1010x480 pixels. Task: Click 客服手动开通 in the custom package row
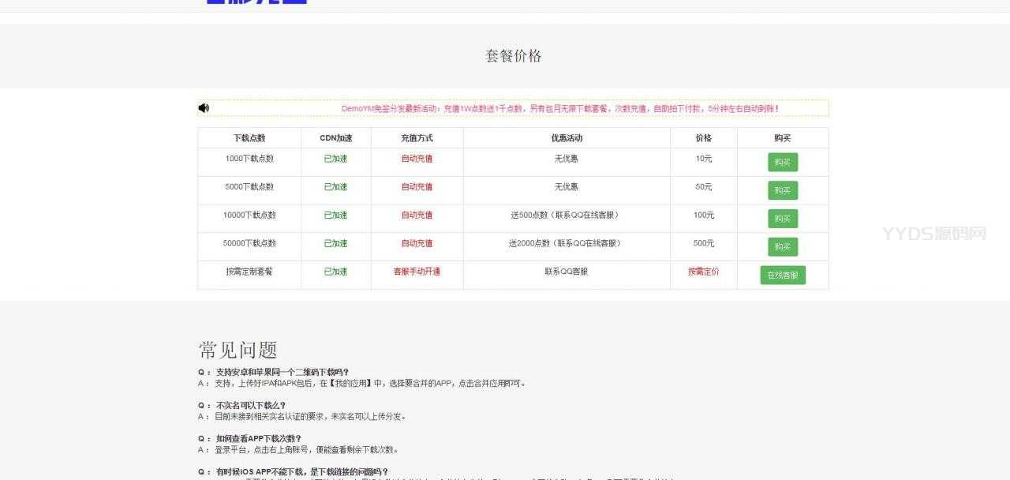(x=417, y=272)
